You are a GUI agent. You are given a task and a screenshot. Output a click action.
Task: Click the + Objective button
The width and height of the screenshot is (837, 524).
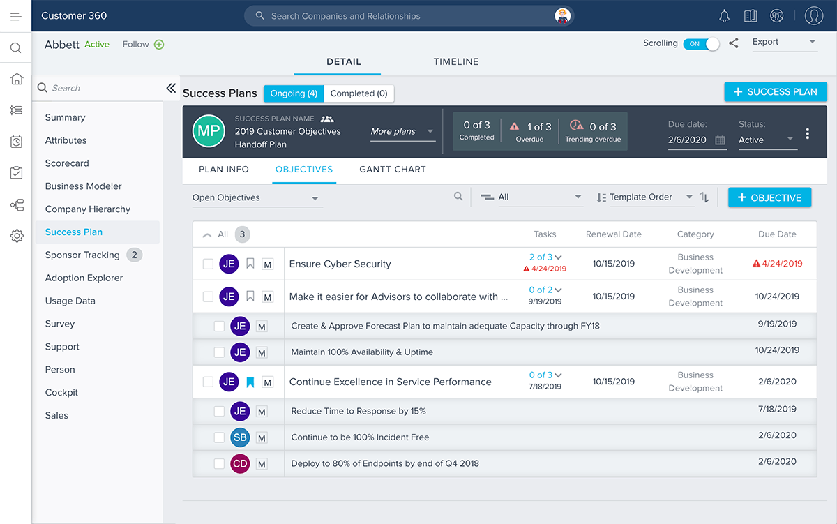[769, 197]
